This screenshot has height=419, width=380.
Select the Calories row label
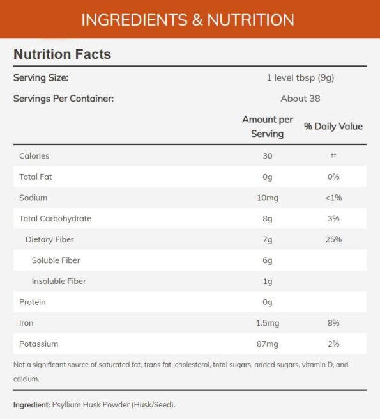34,156
